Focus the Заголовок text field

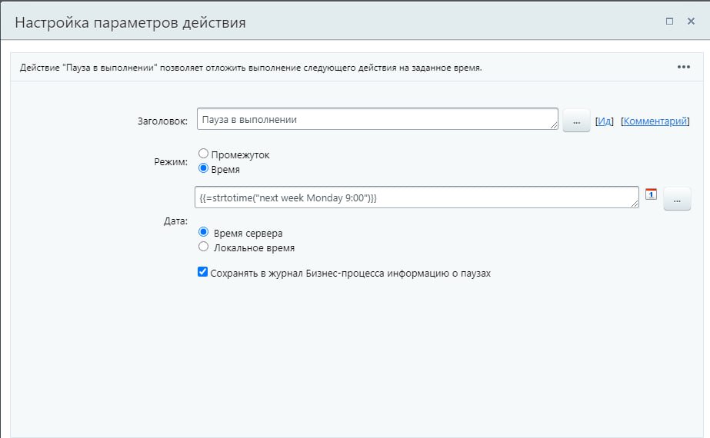click(377, 119)
